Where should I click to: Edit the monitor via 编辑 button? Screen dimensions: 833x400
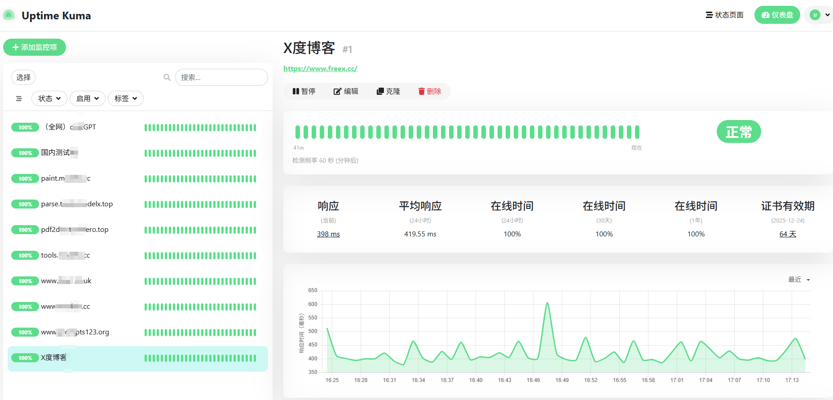(x=346, y=91)
